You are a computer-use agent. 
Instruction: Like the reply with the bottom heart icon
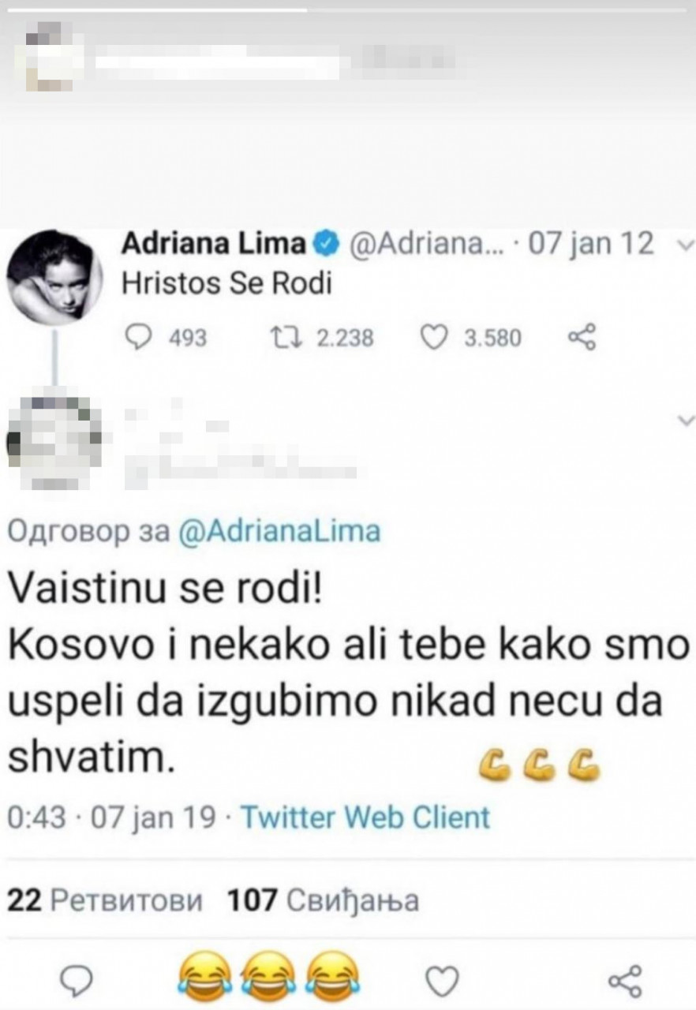443,978
